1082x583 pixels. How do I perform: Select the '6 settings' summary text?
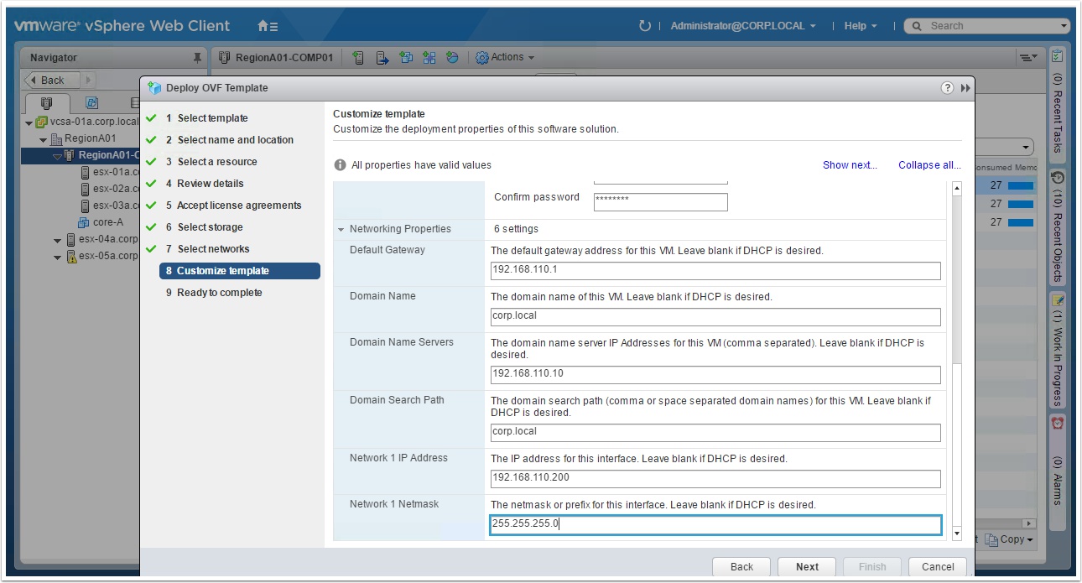pyautogui.click(x=515, y=229)
